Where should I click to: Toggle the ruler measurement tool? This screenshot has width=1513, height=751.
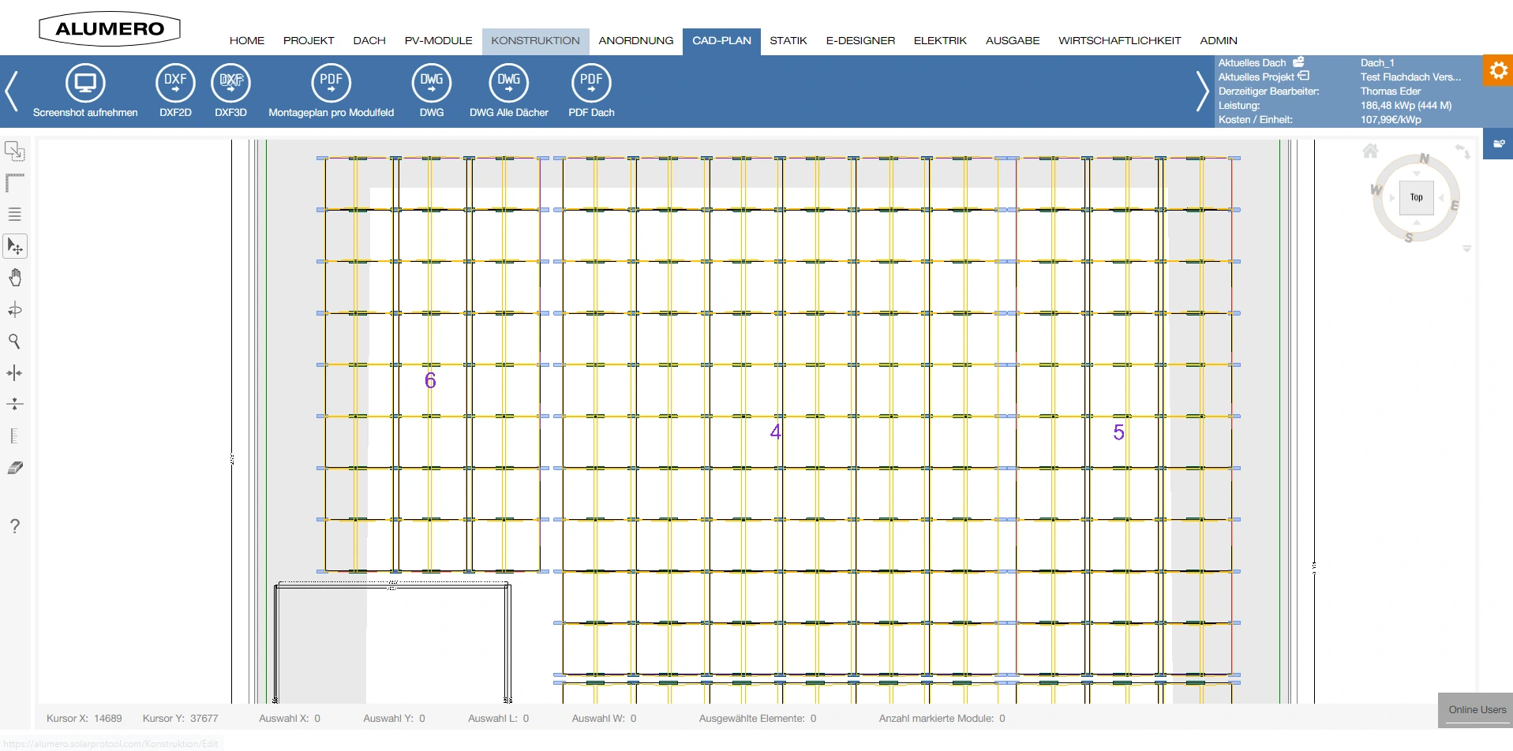click(x=14, y=435)
